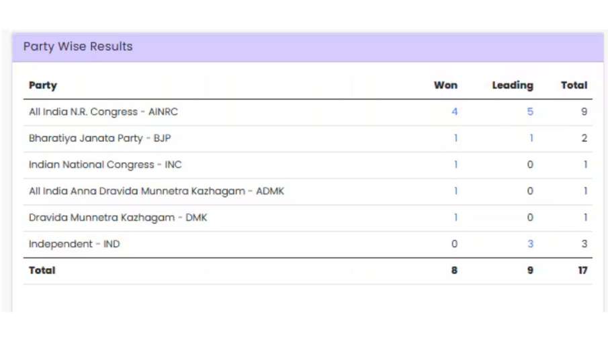Open AINRC leading count link 5
The height and width of the screenshot is (342, 608).
click(x=530, y=112)
